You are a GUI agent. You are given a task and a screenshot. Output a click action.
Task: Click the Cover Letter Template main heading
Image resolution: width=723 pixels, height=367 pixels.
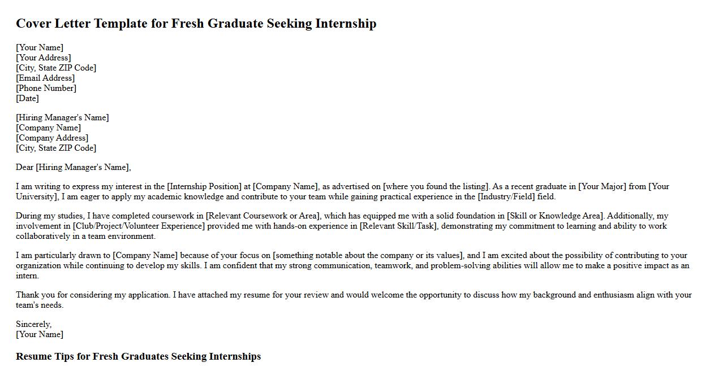click(x=196, y=24)
